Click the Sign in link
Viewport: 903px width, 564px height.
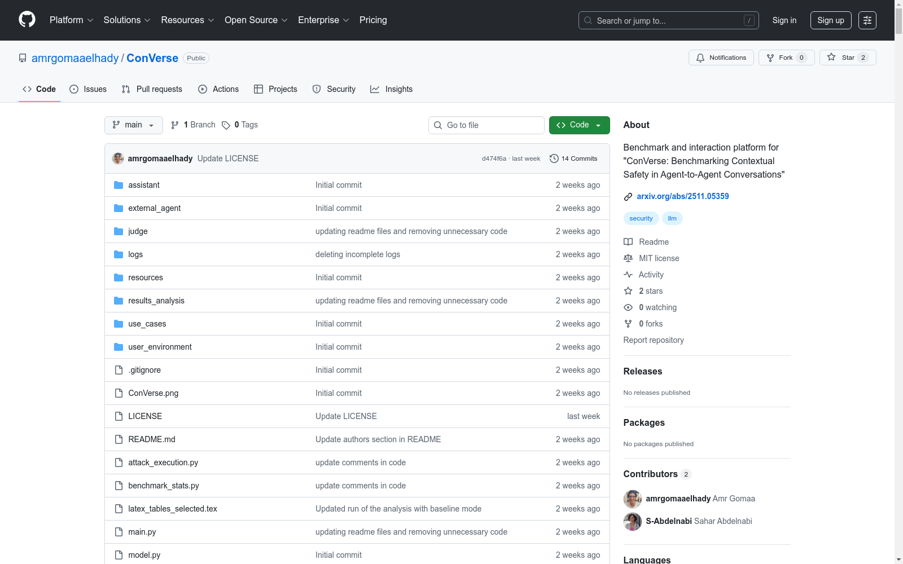click(x=784, y=20)
